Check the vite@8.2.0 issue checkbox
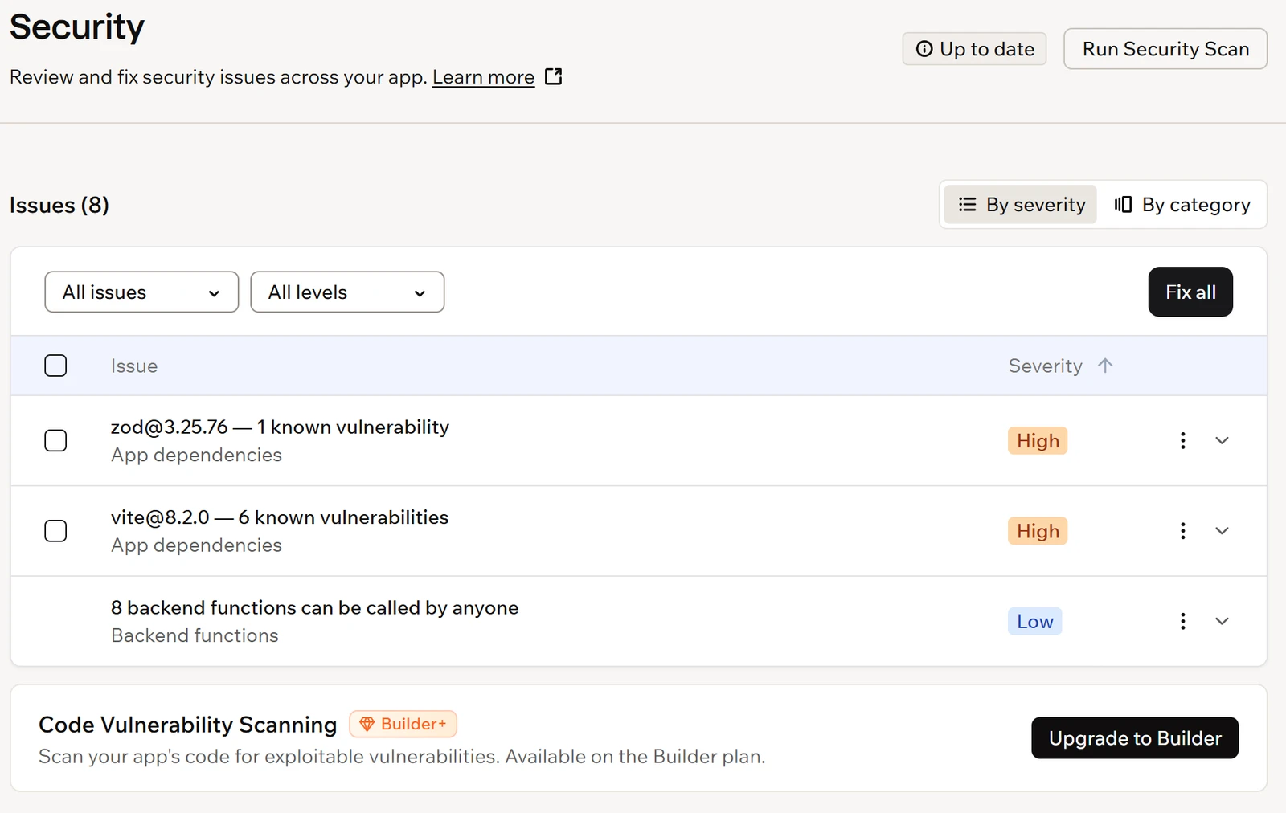 tap(55, 531)
